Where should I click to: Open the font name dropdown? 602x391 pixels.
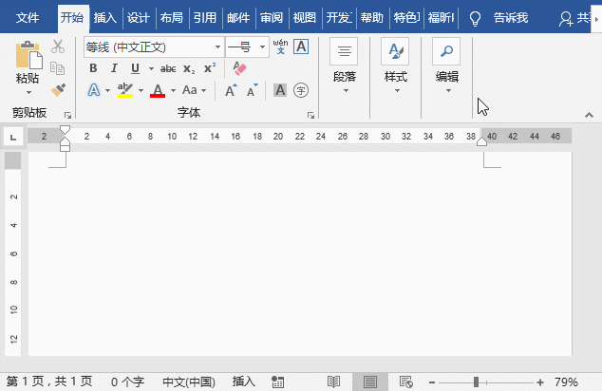pyautogui.click(x=218, y=47)
